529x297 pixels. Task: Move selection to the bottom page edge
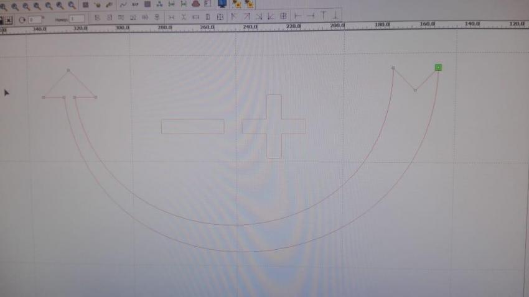pyautogui.click(x=335, y=15)
